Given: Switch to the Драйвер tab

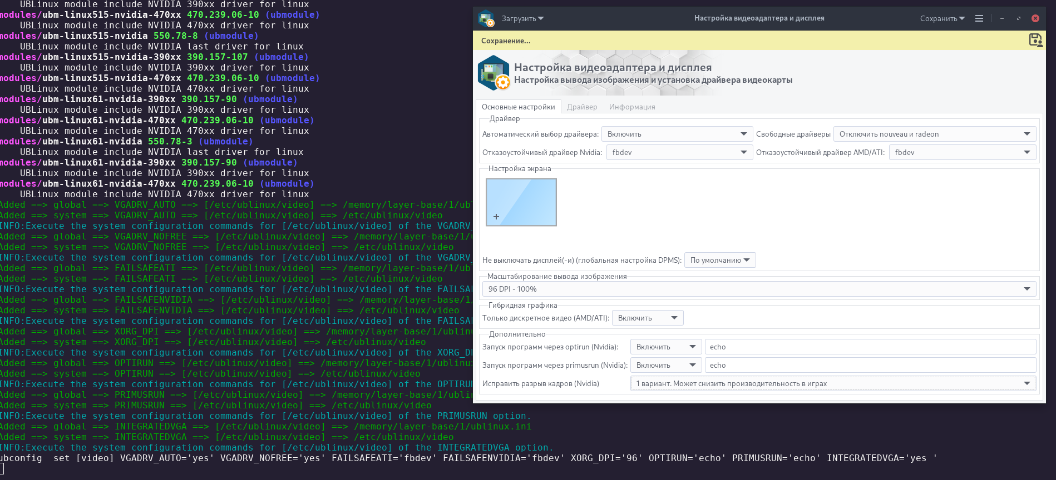Looking at the screenshot, I should (582, 107).
